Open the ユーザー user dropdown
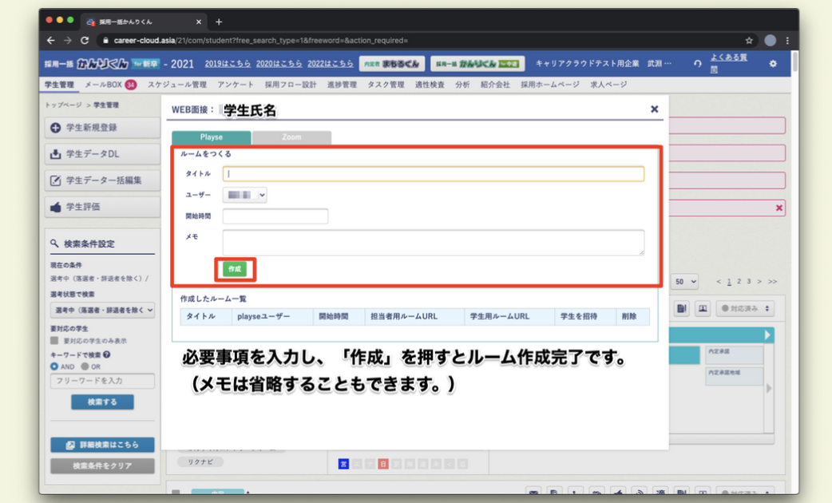 (x=244, y=195)
